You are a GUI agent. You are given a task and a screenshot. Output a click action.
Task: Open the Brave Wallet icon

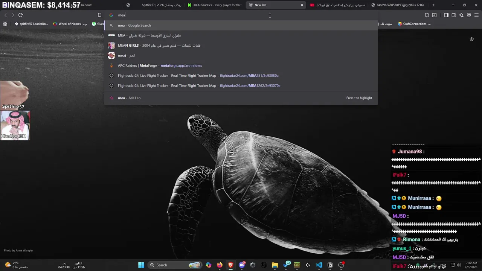coord(454,15)
